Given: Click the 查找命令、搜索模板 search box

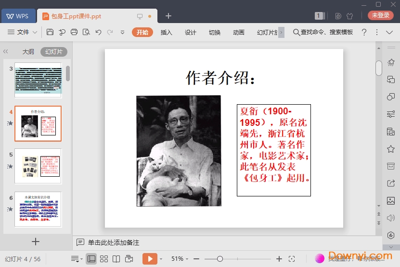Looking at the screenshot, I should tap(323, 32).
